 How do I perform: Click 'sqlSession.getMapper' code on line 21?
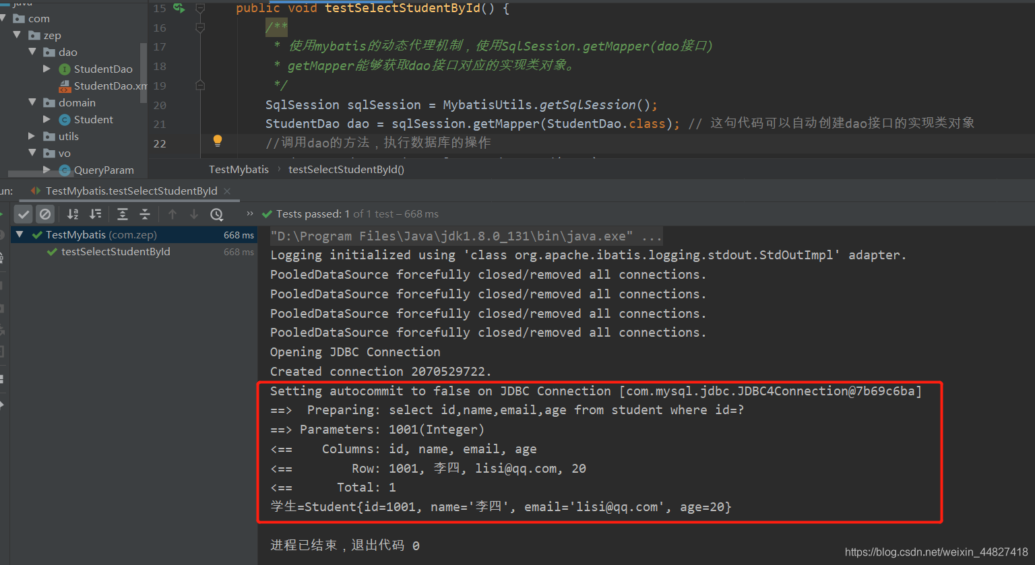point(466,123)
